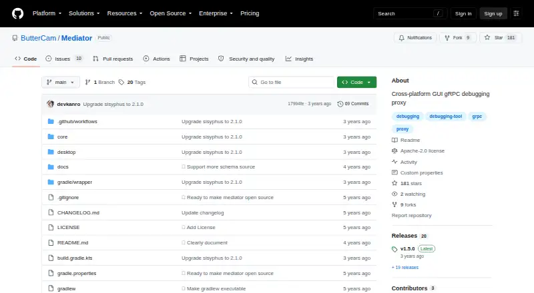Expand the Platform menu
The height and width of the screenshot is (293, 534).
click(x=47, y=13)
